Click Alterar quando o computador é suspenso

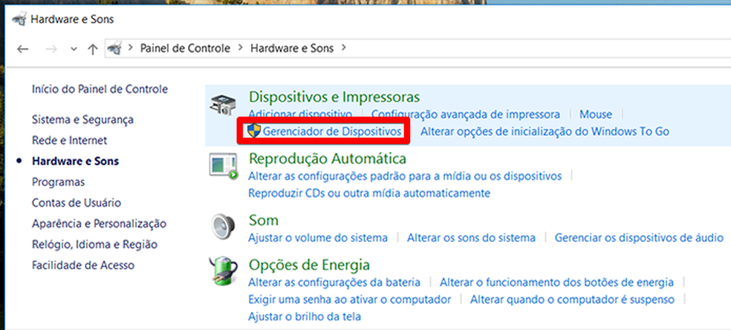[x=573, y=300]
